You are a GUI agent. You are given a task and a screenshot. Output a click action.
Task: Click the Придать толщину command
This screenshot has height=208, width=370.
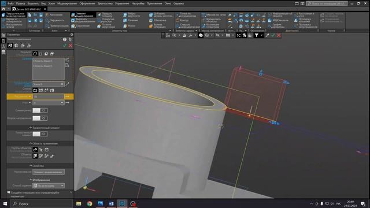[105, 15]
